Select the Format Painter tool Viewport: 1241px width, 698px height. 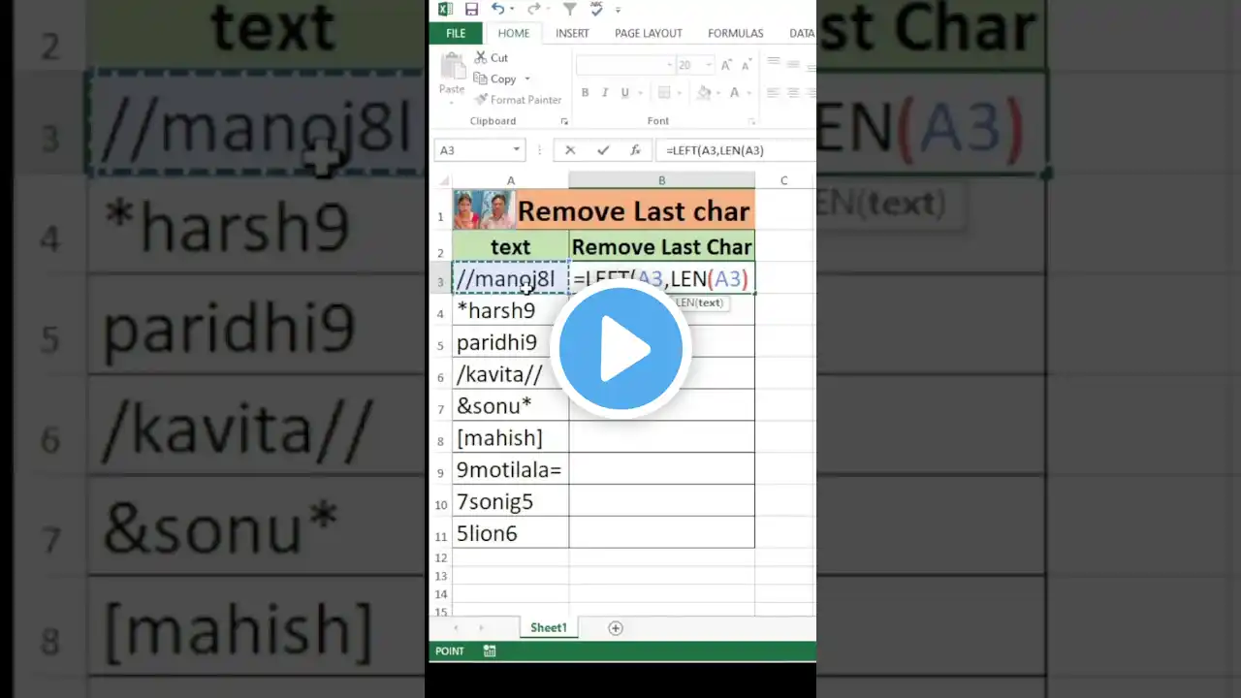click(x=518, y=99)
